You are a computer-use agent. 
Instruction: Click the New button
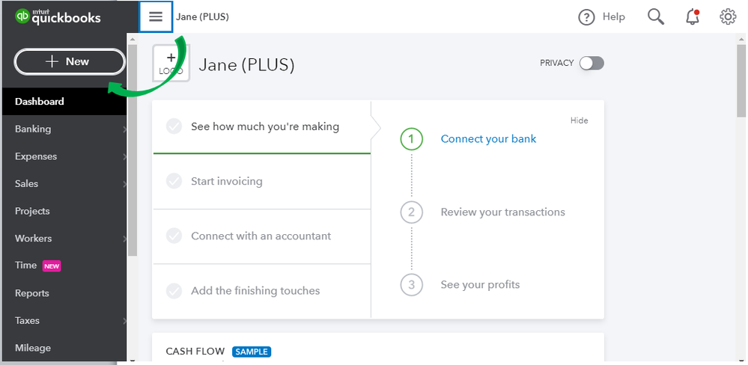coord(70,62)
